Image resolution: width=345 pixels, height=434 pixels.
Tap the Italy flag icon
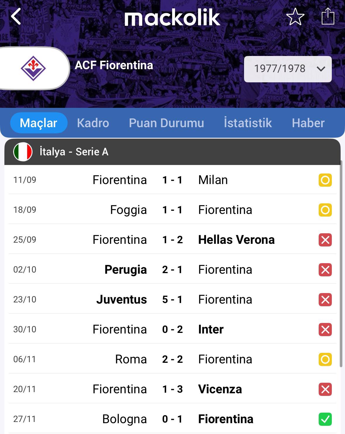[x=23, y=152]
